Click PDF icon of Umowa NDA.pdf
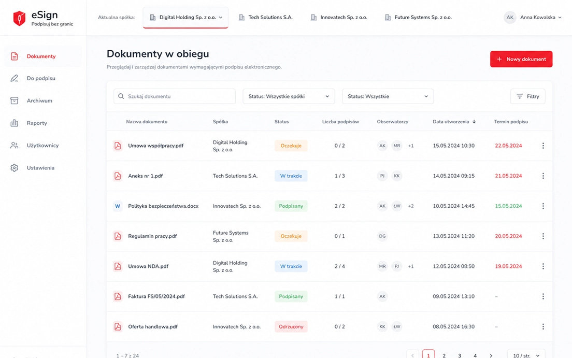The height and width of the screenshot is (358, 572). pyautogui.click(x=118, y=266)
